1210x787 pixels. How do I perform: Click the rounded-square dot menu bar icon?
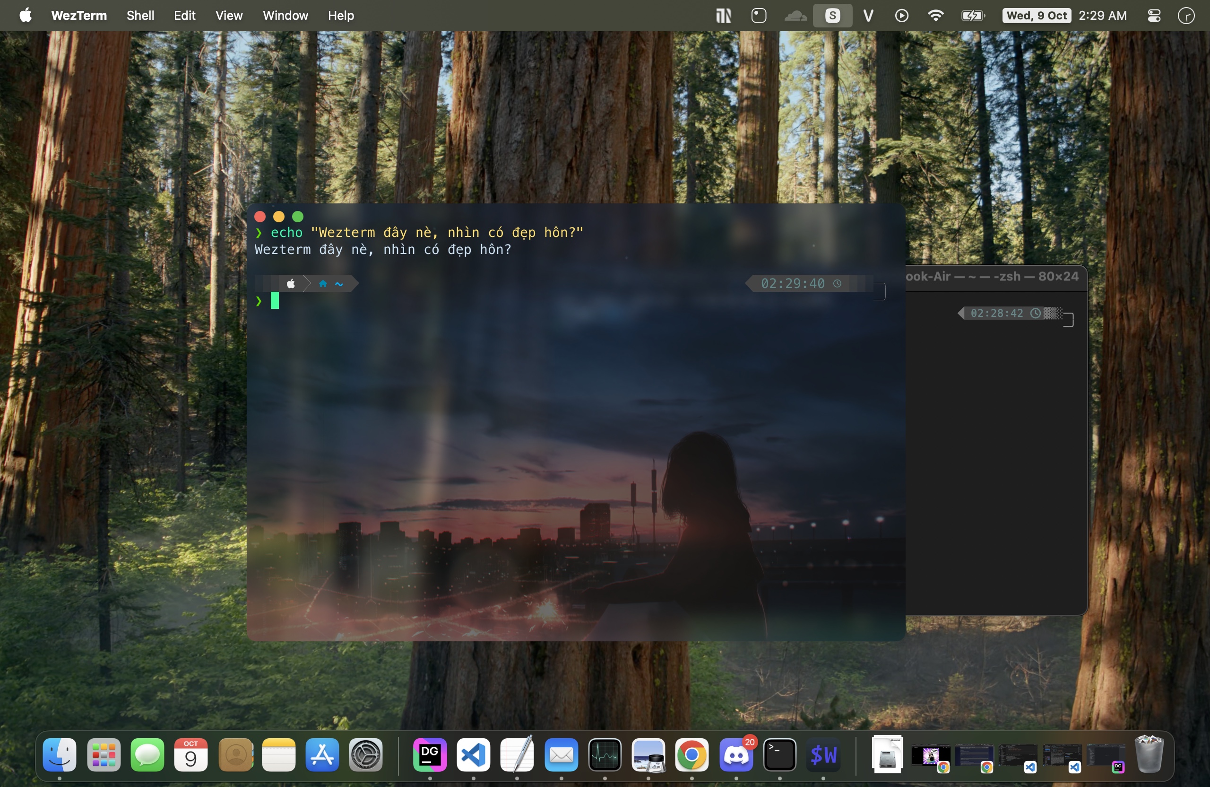click(x=759, y=15)
